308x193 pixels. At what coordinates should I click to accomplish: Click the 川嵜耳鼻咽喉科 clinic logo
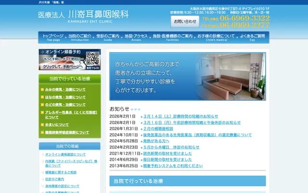pos(83,16)
